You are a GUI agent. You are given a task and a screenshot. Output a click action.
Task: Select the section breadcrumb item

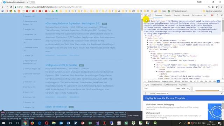point(185,81)
